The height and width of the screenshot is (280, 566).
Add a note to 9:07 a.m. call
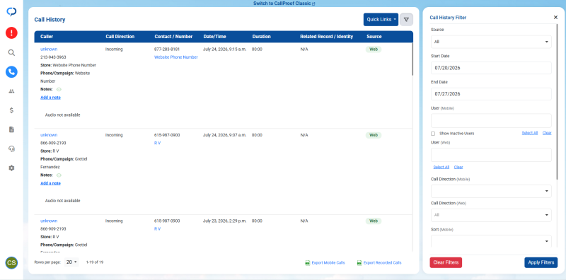[x=50, y=183]
